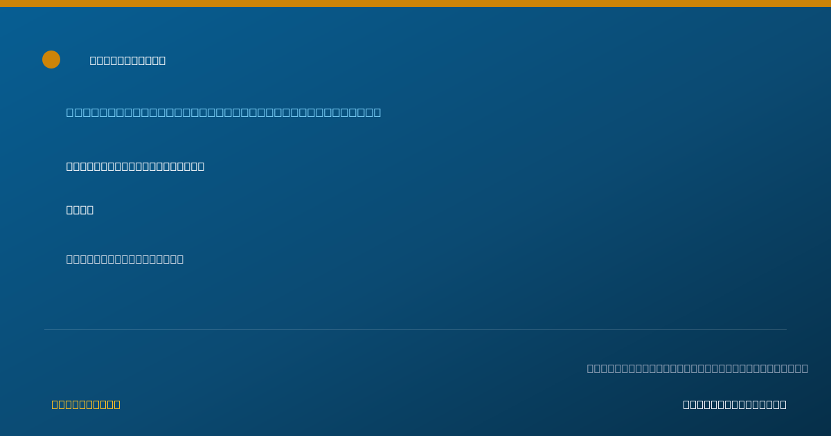This screenshot has height=436, width=831.
Task: Open the long gray footer text line
Action: 697,368
